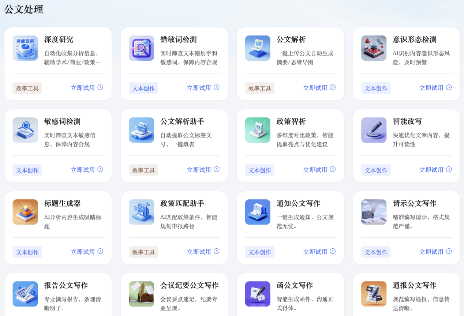Select the 通报公文写作 icon
This screenshot has height=316, width=464.
pyautogui.click(x=374, y=294)
